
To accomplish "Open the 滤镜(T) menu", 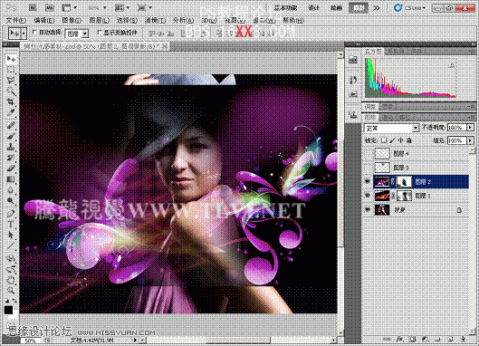I will pos(155,21).
